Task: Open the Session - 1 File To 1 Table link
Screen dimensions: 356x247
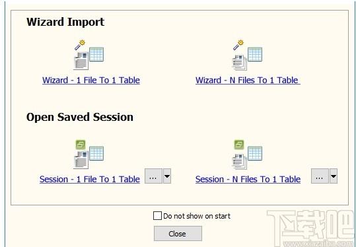Action: tap(90, 179)
